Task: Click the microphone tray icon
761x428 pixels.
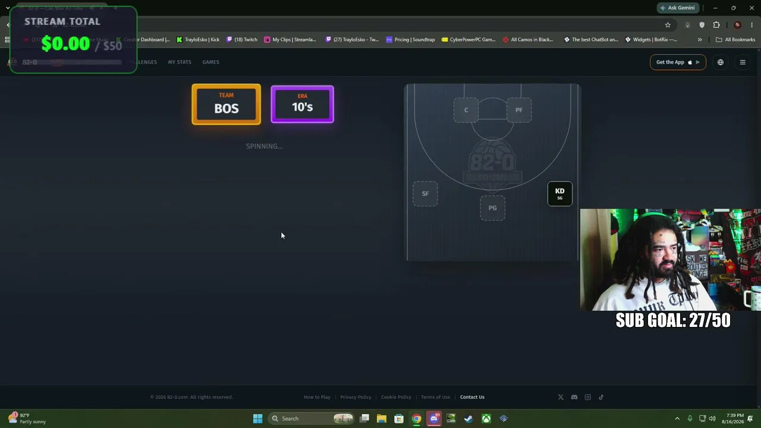Action: point(690,418)
